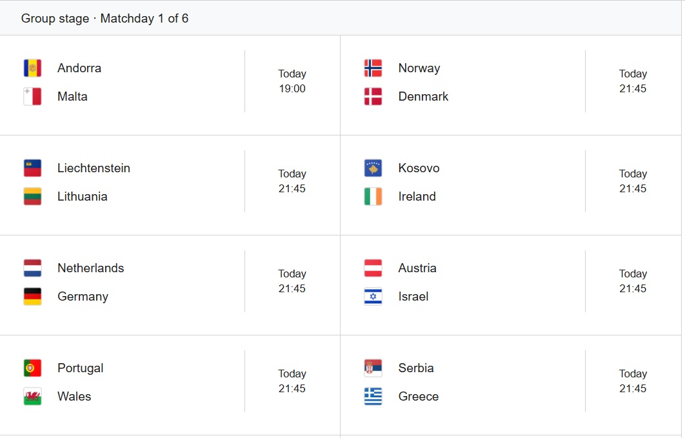Screen dimensions: 685x438
Task: Click the Greece flag icon
Action: [373, 397]
